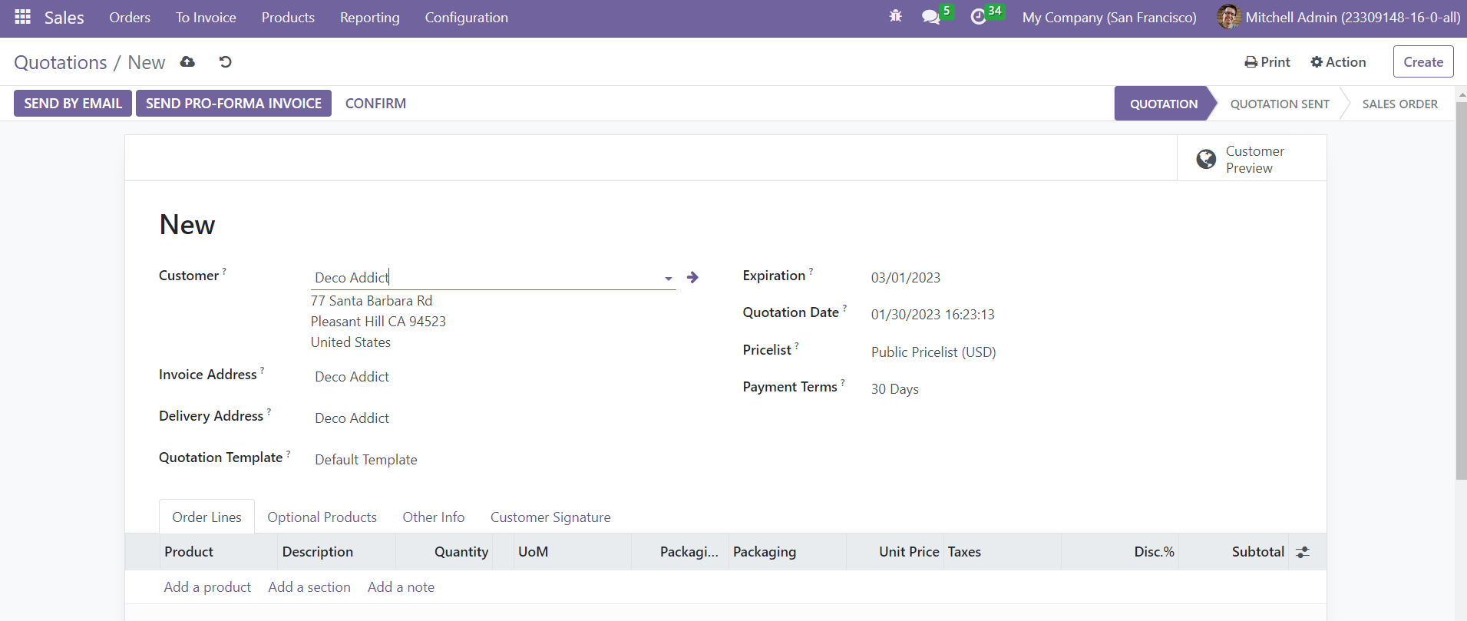
Task: Click the discard changes undo icon
Action: 225,61
